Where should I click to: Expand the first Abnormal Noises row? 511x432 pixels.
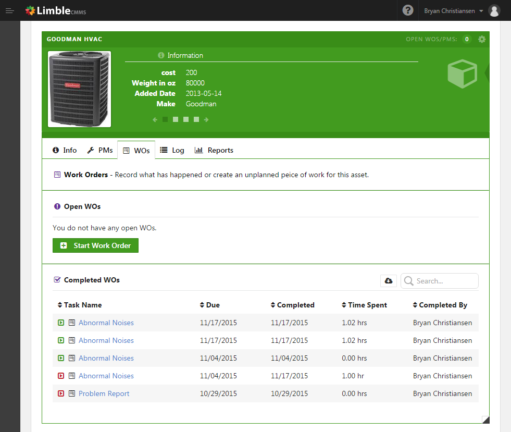(x=61, y=323)
